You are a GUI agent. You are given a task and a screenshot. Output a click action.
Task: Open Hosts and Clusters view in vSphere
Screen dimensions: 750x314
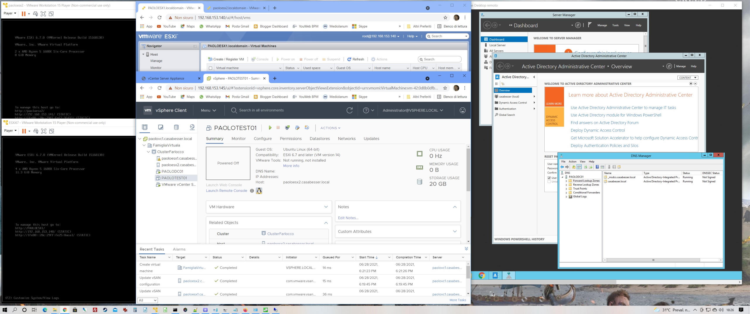click(145, 127)
